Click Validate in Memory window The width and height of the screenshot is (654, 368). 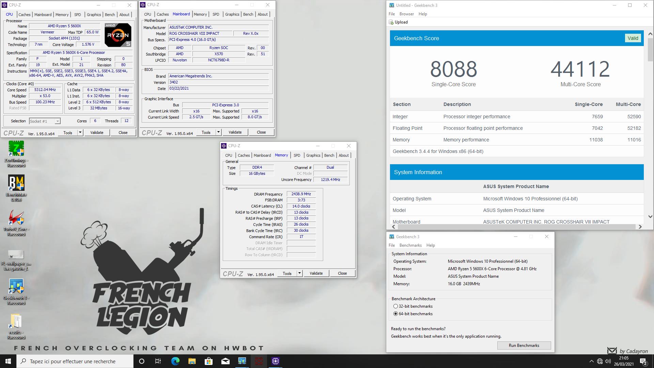(x=316, y=273)
